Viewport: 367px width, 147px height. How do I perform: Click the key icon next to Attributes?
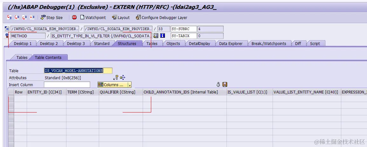click(116, 78)
